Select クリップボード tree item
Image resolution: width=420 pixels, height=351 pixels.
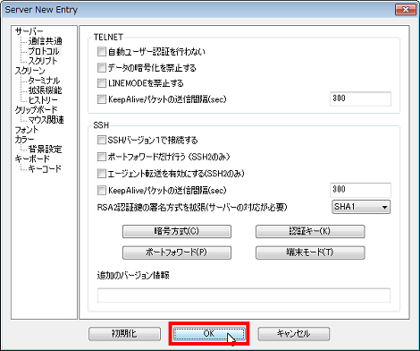pos(36,110)
